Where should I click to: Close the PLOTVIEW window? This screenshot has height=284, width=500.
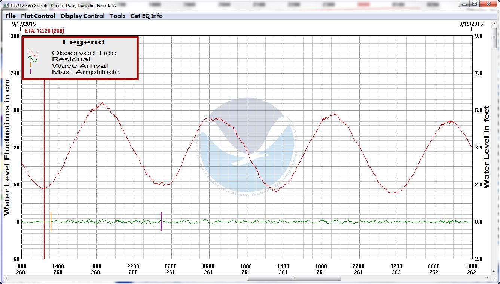[x=488, y=4]
